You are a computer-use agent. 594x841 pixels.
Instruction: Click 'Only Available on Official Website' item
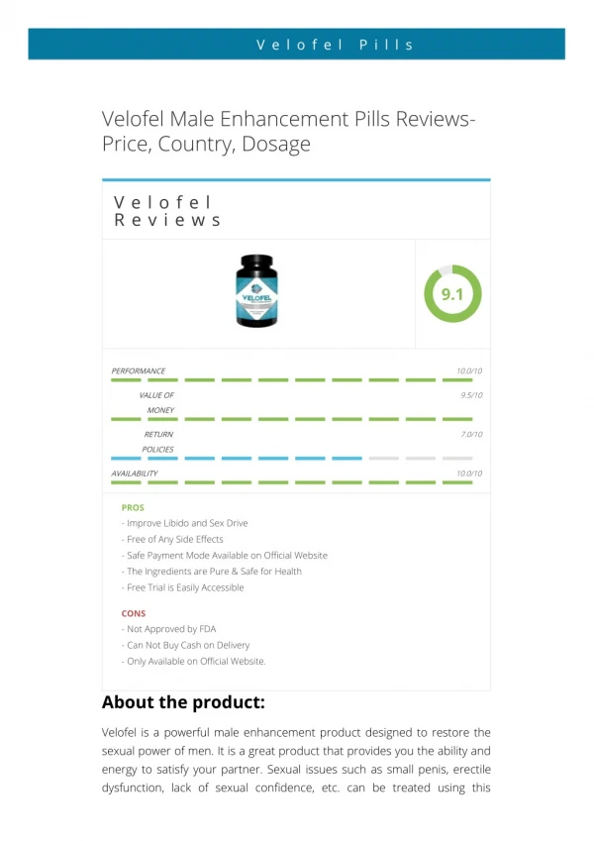[193, 661]
